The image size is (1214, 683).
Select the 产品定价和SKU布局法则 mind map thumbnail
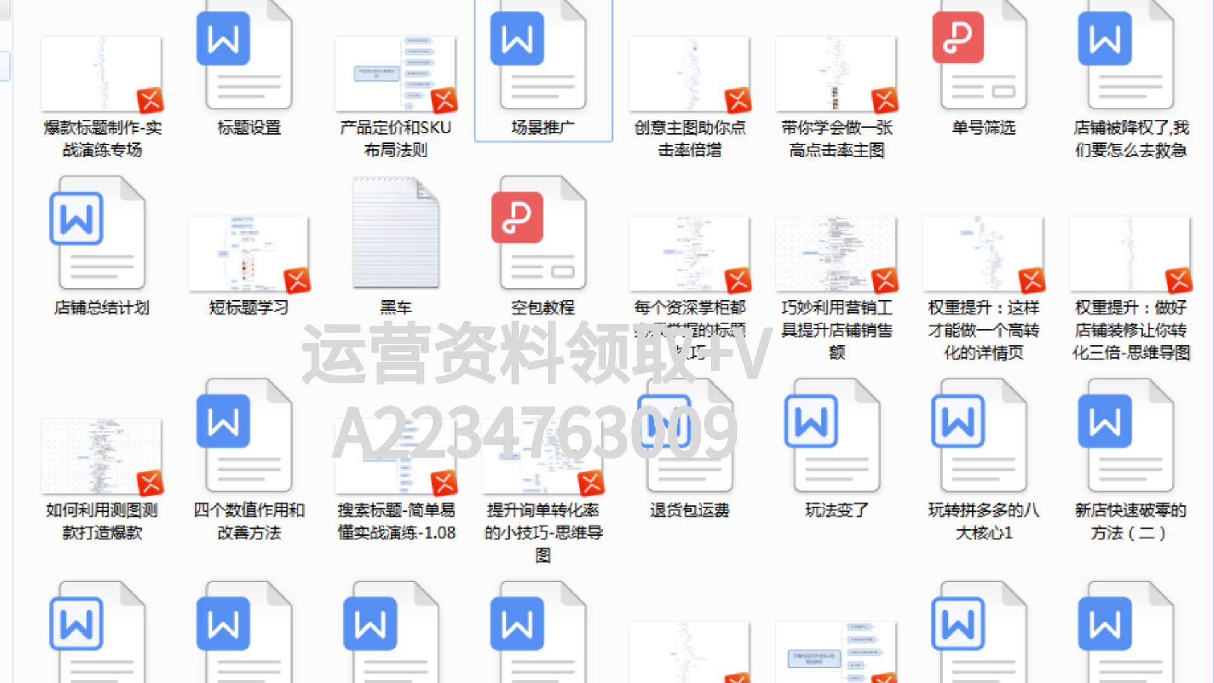pyautogui.click(x=396, y=75)
